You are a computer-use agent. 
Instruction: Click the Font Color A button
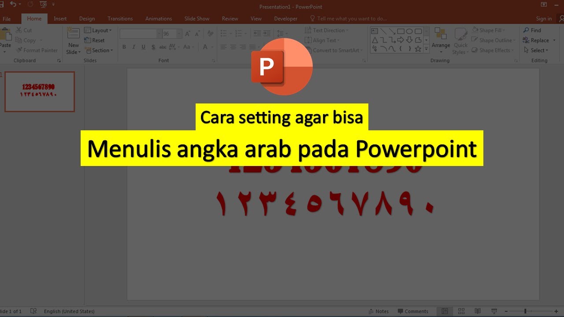204,47
